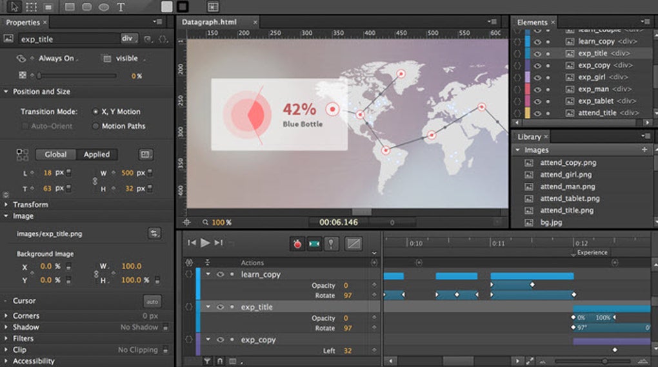Collapse the exp_title track in timeline
Image resolution: width=658 pixels, height=367 pixels.
coord(208,307)
